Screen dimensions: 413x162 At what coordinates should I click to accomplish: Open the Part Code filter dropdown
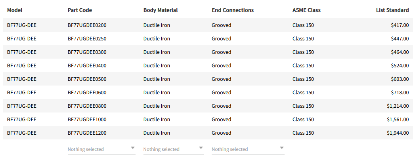point(101,149)
